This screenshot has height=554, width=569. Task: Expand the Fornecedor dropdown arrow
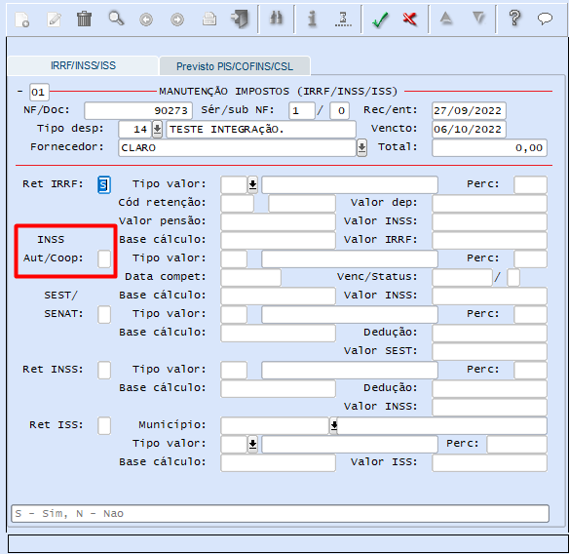click(x=361, y=147)
